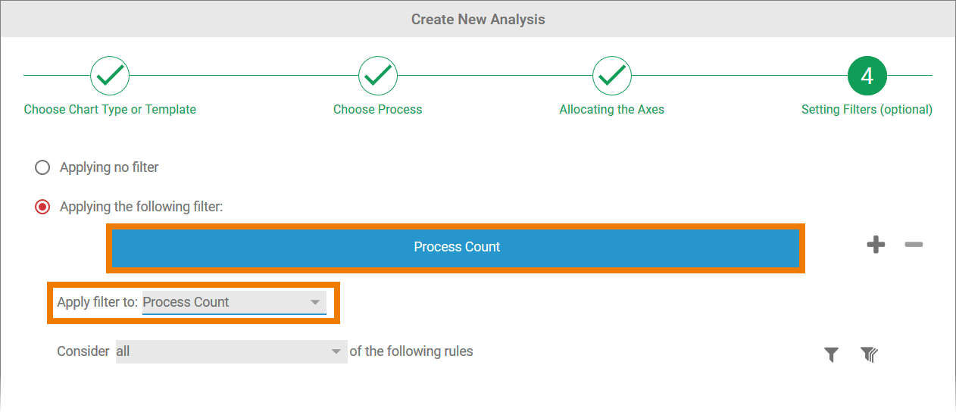Open the 'Allocating the Axes' step label
This screenshot has height=415, width=956.
pyautogui.click(x=612, y=110)
